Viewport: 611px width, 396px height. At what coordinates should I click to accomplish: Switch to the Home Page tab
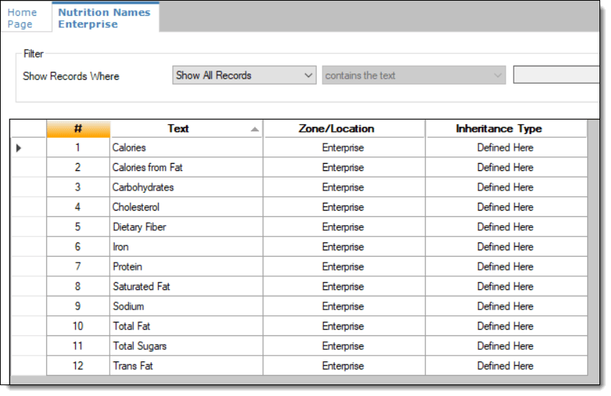22,18
